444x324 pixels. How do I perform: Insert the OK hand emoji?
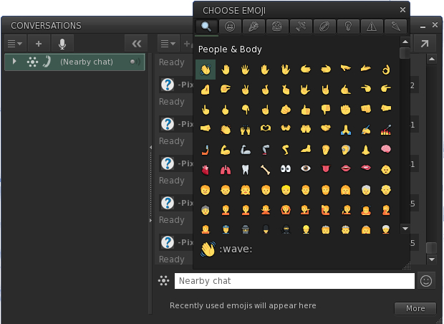point(386,70)
